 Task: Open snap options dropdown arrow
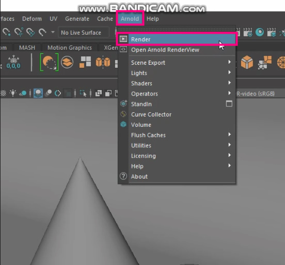[x=53, y=32]
